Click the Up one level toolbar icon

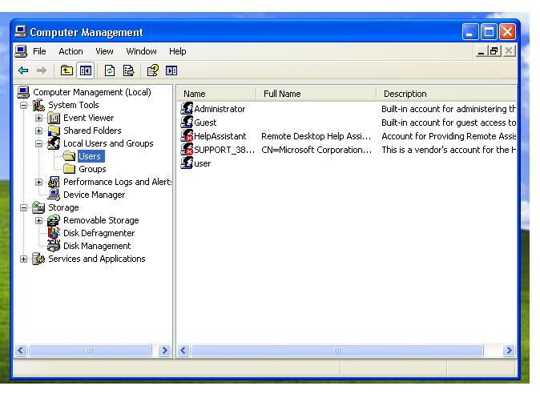[x=66, y=71]
